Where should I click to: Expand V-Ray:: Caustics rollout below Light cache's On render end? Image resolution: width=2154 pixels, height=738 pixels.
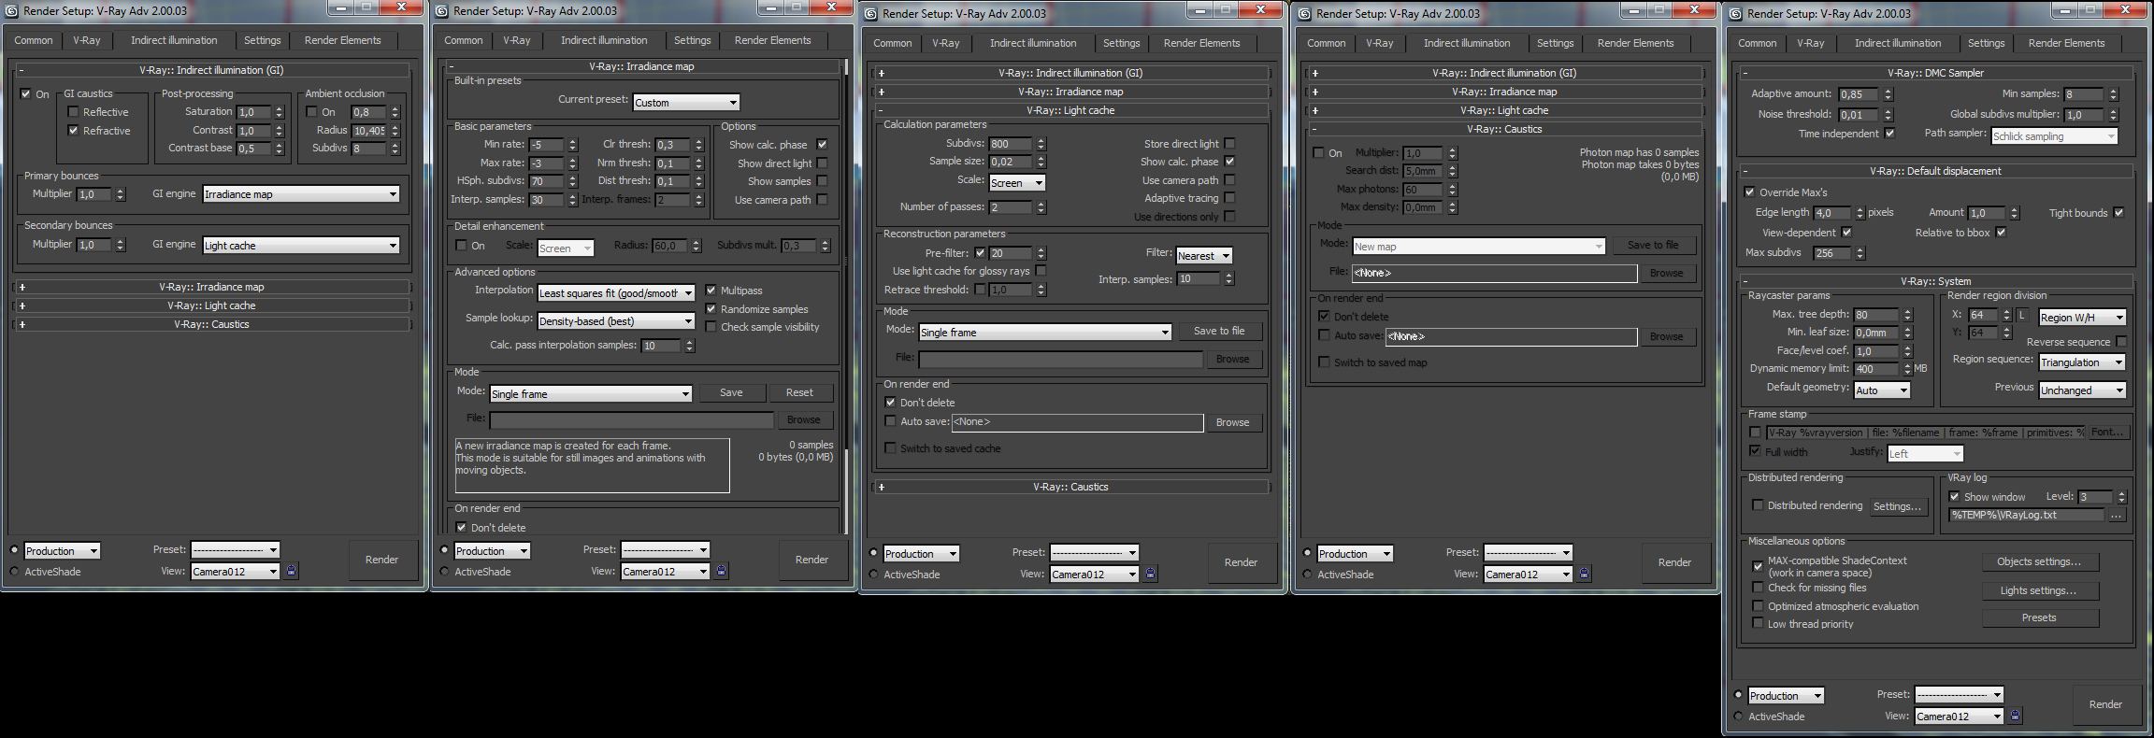(x=1070, y=487)
